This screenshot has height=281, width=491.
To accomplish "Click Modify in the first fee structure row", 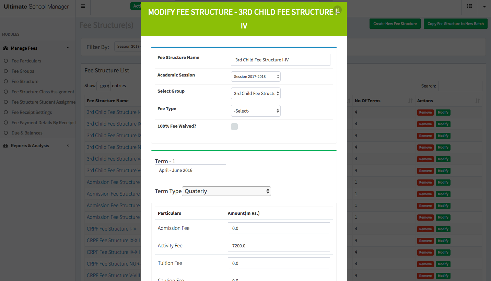I will (x=443, y=113).
